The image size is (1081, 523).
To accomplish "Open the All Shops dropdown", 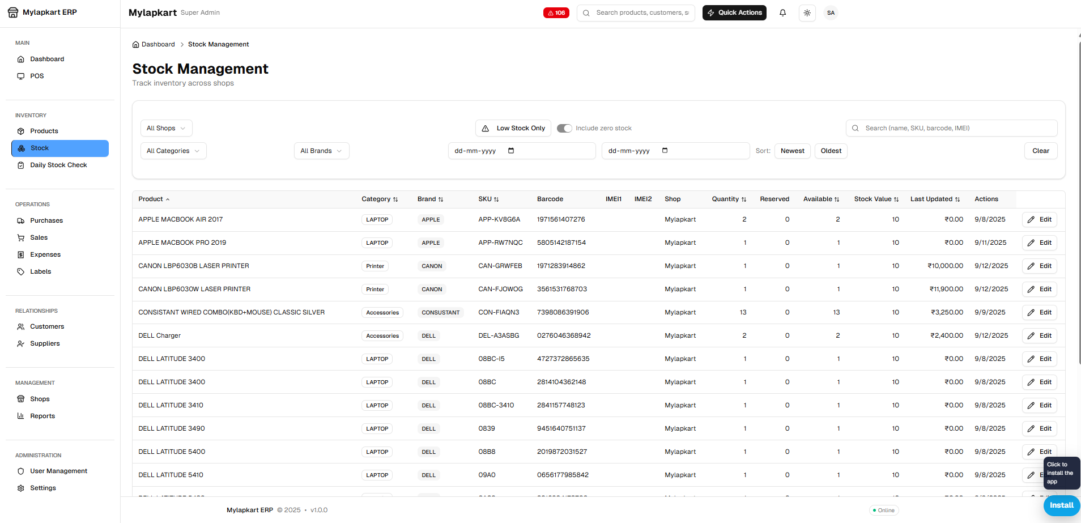I will point(165,128).
